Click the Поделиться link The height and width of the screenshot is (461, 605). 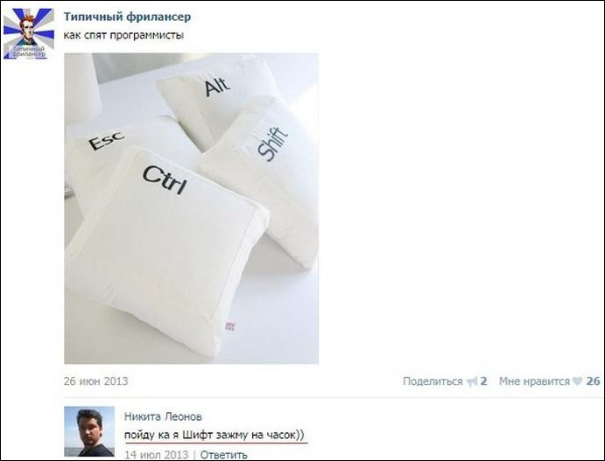[433, 381]
